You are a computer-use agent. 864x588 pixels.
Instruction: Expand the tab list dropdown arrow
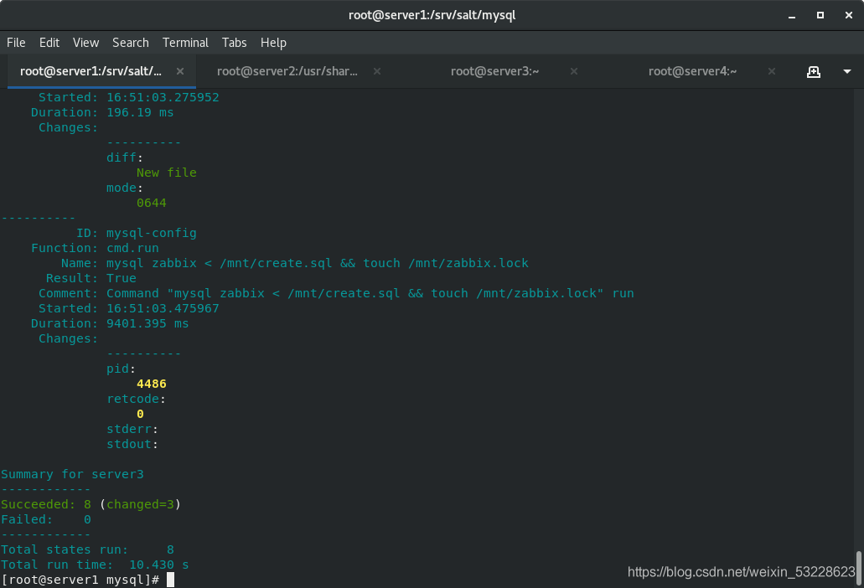(847, 71)
